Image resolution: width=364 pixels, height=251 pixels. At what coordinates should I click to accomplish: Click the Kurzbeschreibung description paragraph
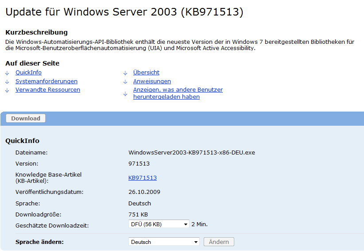click(177, 45)
